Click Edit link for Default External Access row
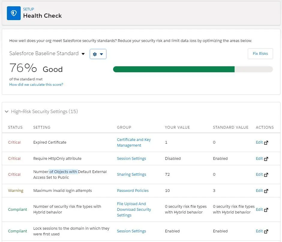Image resolution: width=282 pixels, height=242 pixels. pos(259,175)
